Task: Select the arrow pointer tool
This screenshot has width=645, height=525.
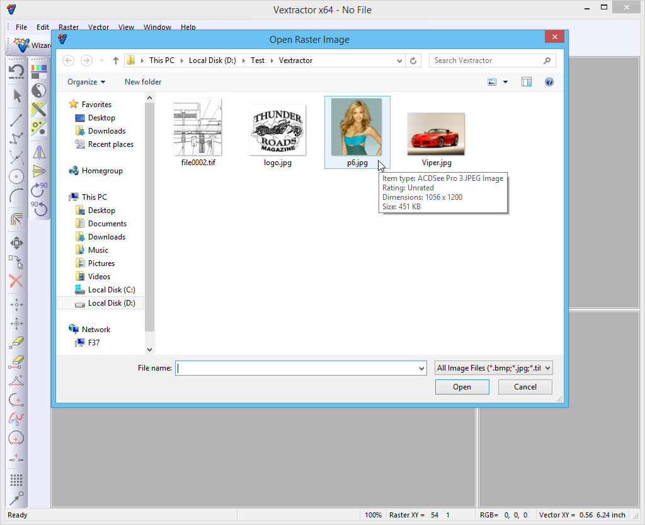Action: (17, 96)
